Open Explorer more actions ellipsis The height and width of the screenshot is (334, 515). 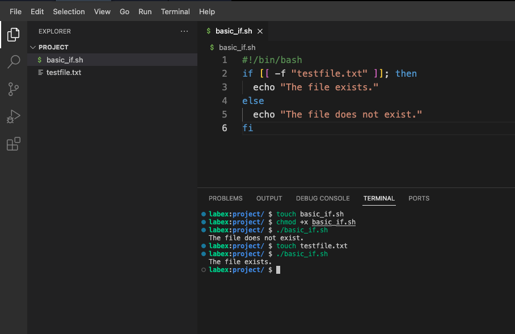184,31
